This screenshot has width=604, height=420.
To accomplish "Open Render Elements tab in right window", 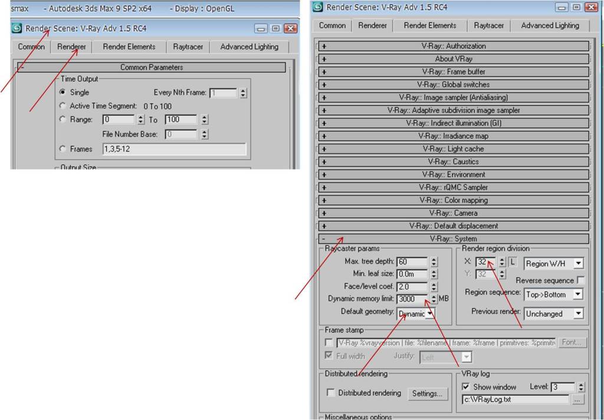I will (430, 25).
